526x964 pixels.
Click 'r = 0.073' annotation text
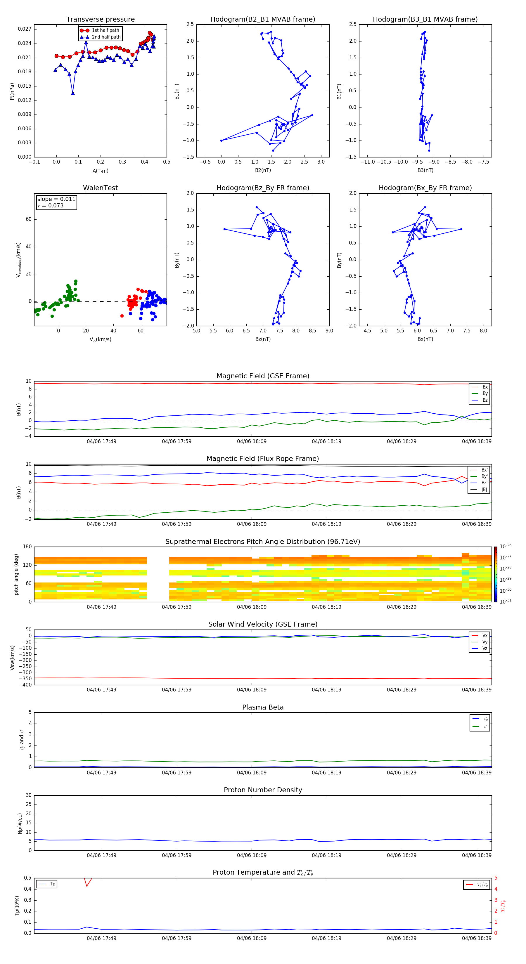(x=51, y=205)
